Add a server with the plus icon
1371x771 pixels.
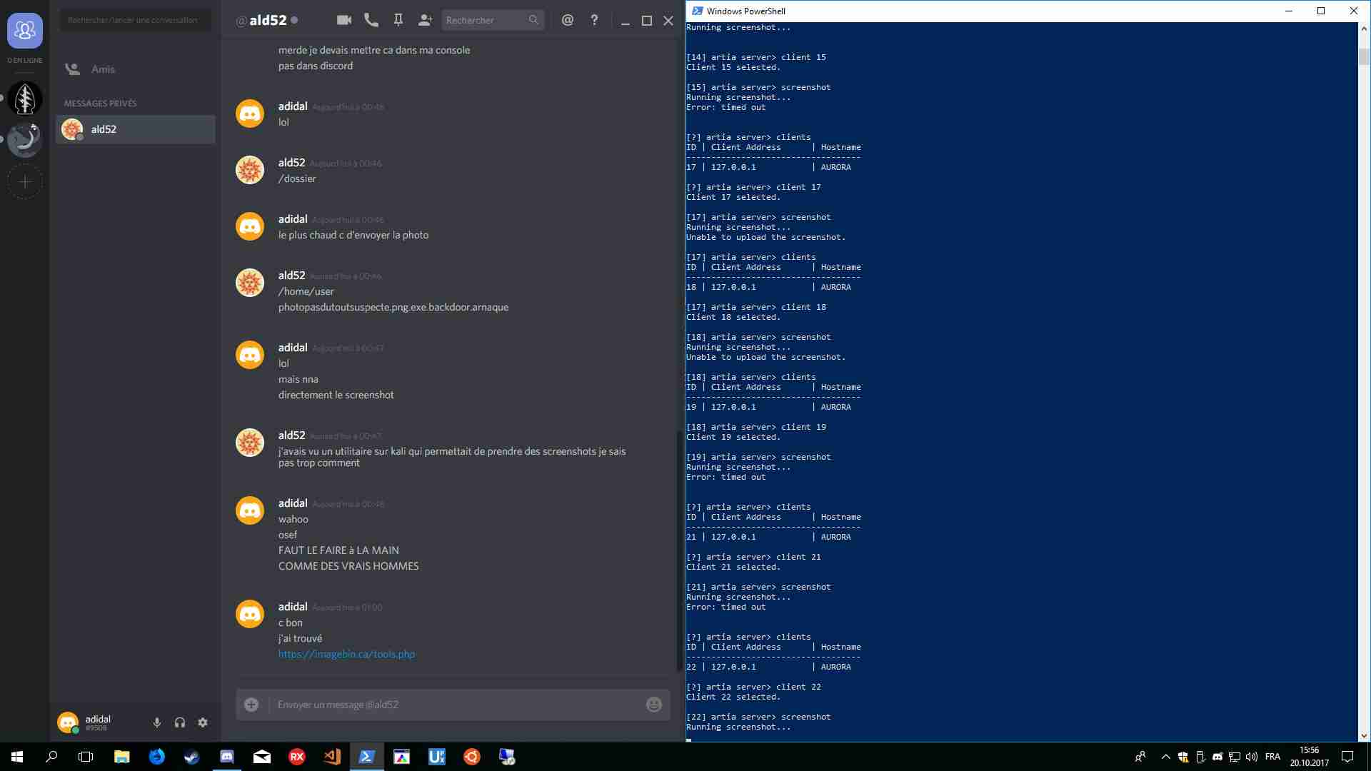point(25,182)
